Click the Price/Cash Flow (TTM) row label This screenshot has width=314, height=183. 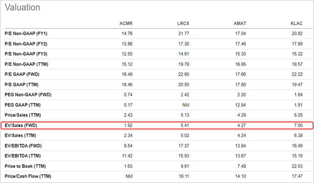point(28,176)
